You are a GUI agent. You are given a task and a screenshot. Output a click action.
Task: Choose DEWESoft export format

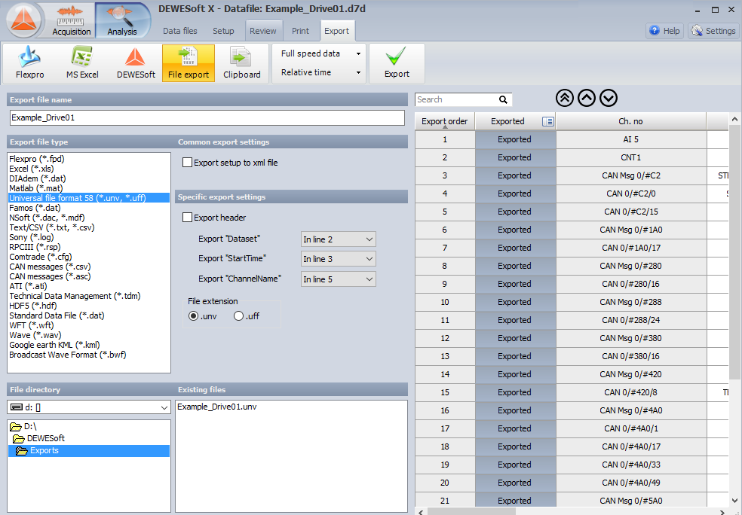136,62
